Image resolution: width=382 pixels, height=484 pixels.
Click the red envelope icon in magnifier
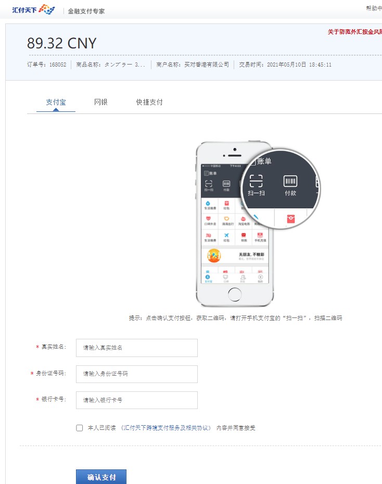pos(291,219)
